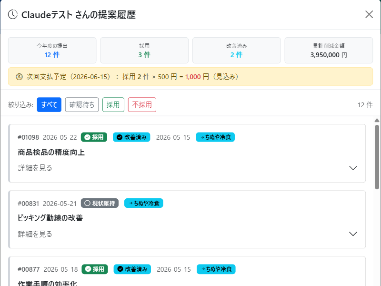Expand details chevron for ピッキング動線の改善
This screenshot has height=286, width=381.
[x=353, y=234]
